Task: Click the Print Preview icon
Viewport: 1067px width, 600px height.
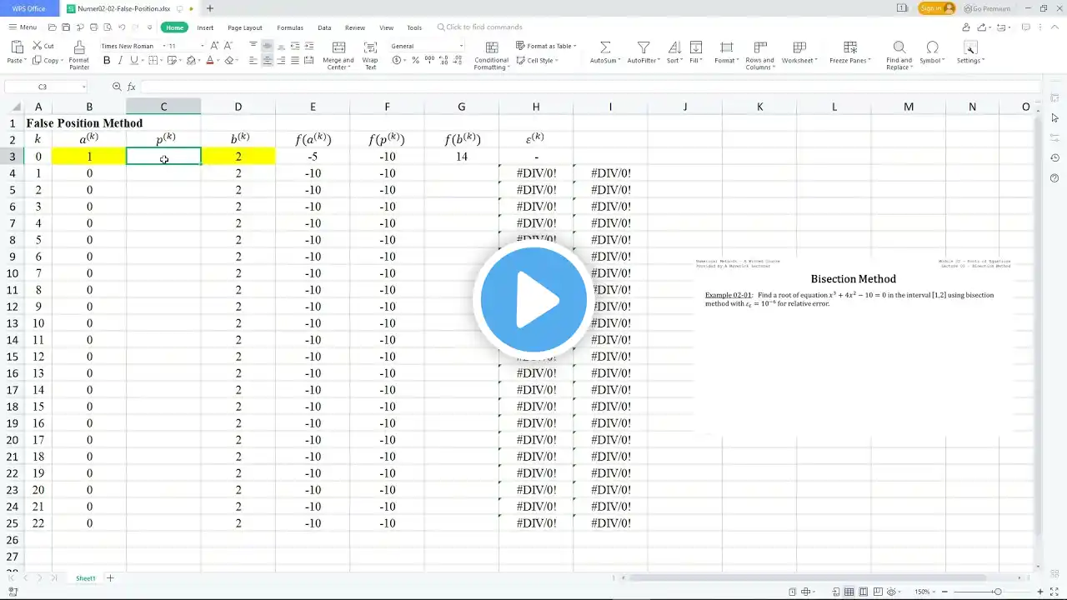Action: pyautogui.click(x=106, y=27)
